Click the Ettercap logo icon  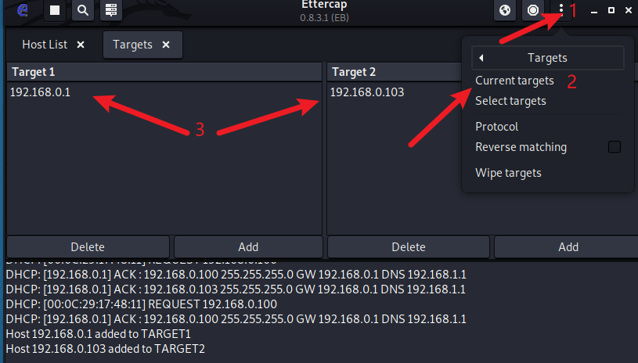pyautogui.click(x=23, y=9)
